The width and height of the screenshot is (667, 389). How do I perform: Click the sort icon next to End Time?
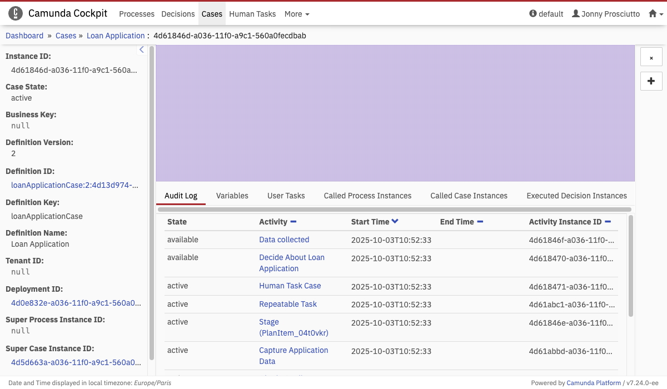(x=480, y=222)
